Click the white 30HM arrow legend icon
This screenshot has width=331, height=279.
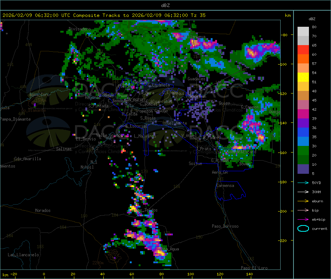tap(303, 192)
